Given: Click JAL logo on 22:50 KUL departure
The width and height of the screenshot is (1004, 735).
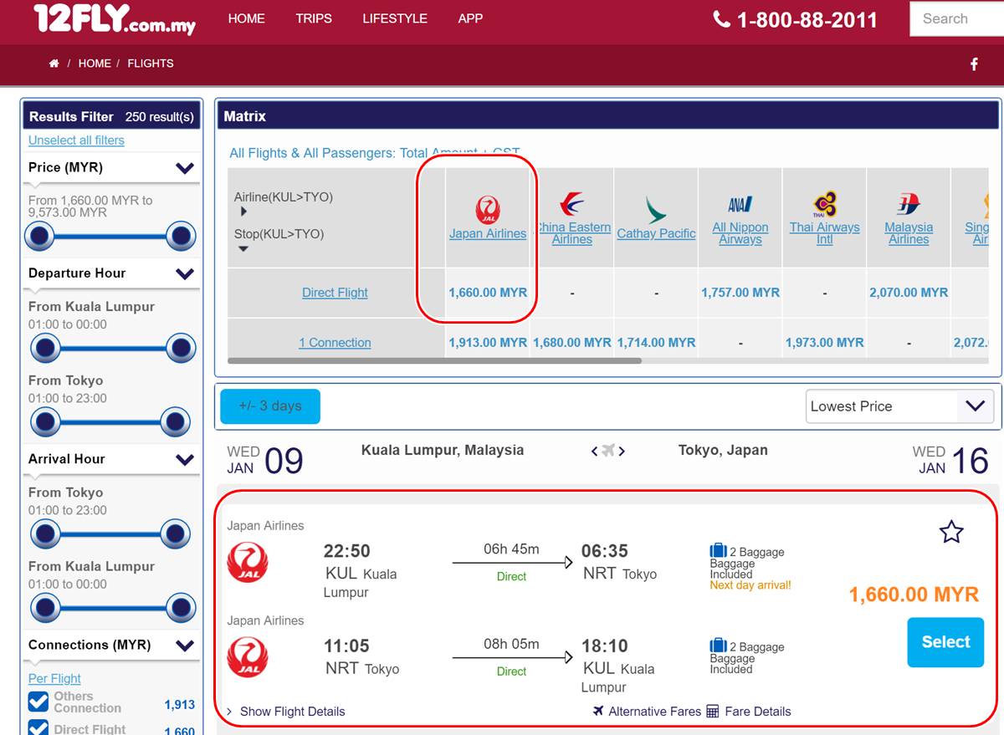Looking at the screenshot, I should [248, 563].
